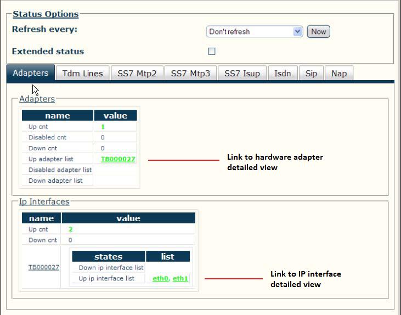401x315 pixels.
Task: Go to the SS7 Mtp3 tab
Action: 190,74
